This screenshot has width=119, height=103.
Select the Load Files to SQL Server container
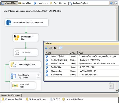pyautogui.click(x=25, y=76)
